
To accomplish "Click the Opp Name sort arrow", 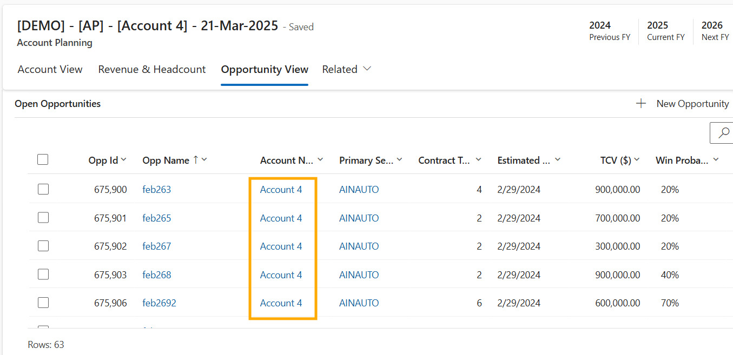I will click(x=196, y=160).
